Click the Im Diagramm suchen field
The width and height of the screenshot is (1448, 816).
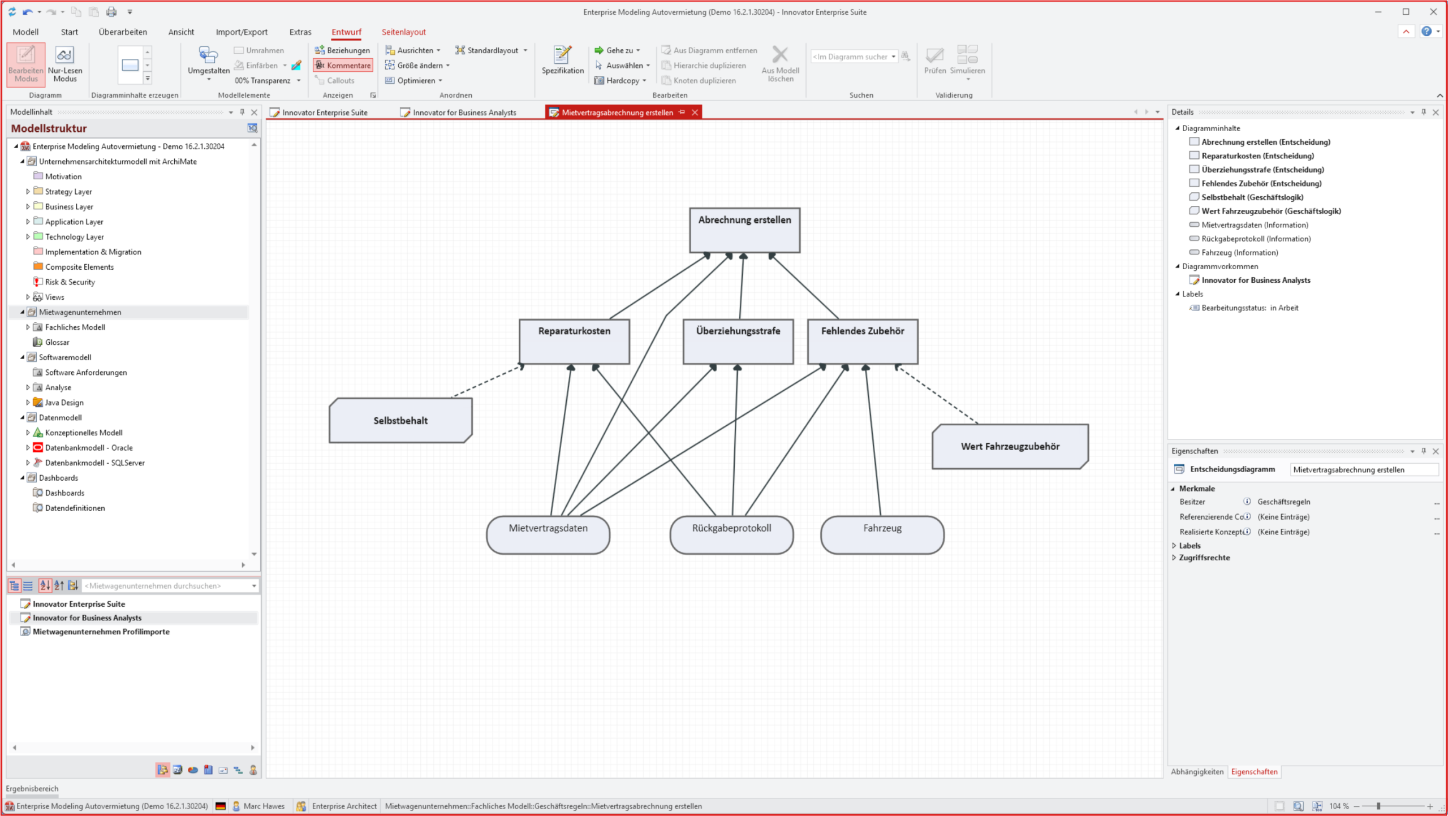(x=851, y=57)
